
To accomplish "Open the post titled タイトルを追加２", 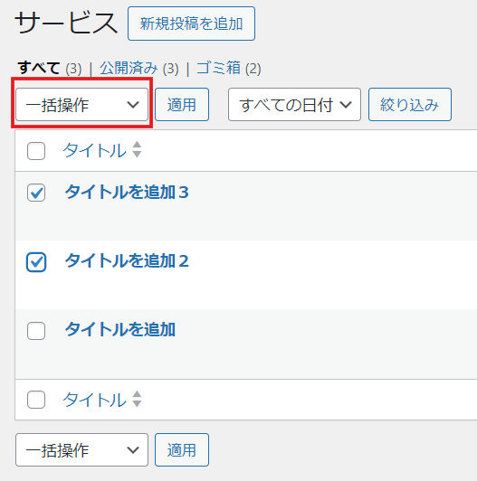I will click(x=127, y=261).
